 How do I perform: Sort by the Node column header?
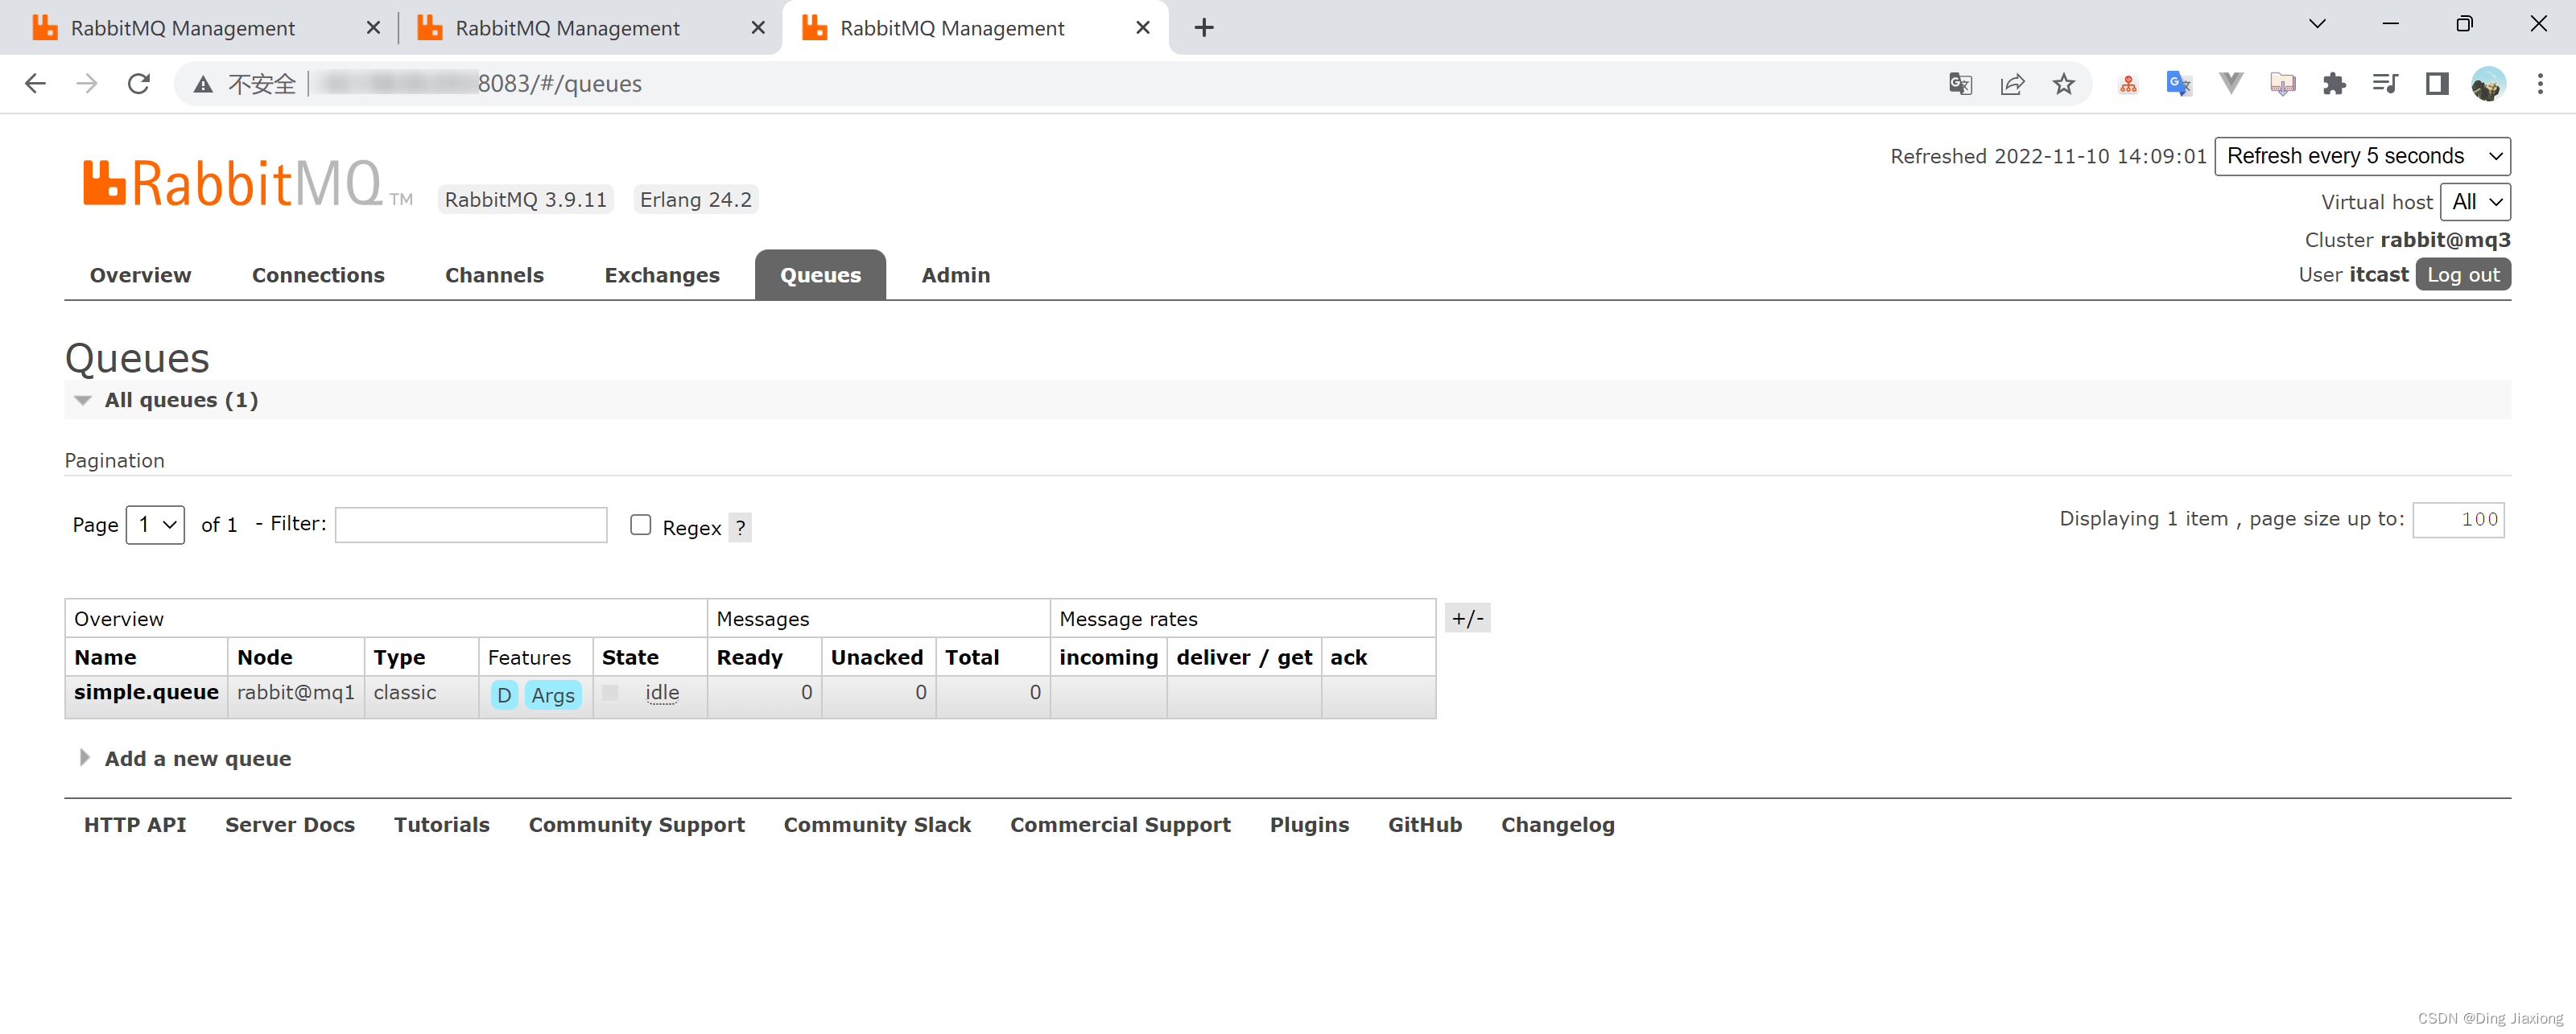tap(265, 658)
